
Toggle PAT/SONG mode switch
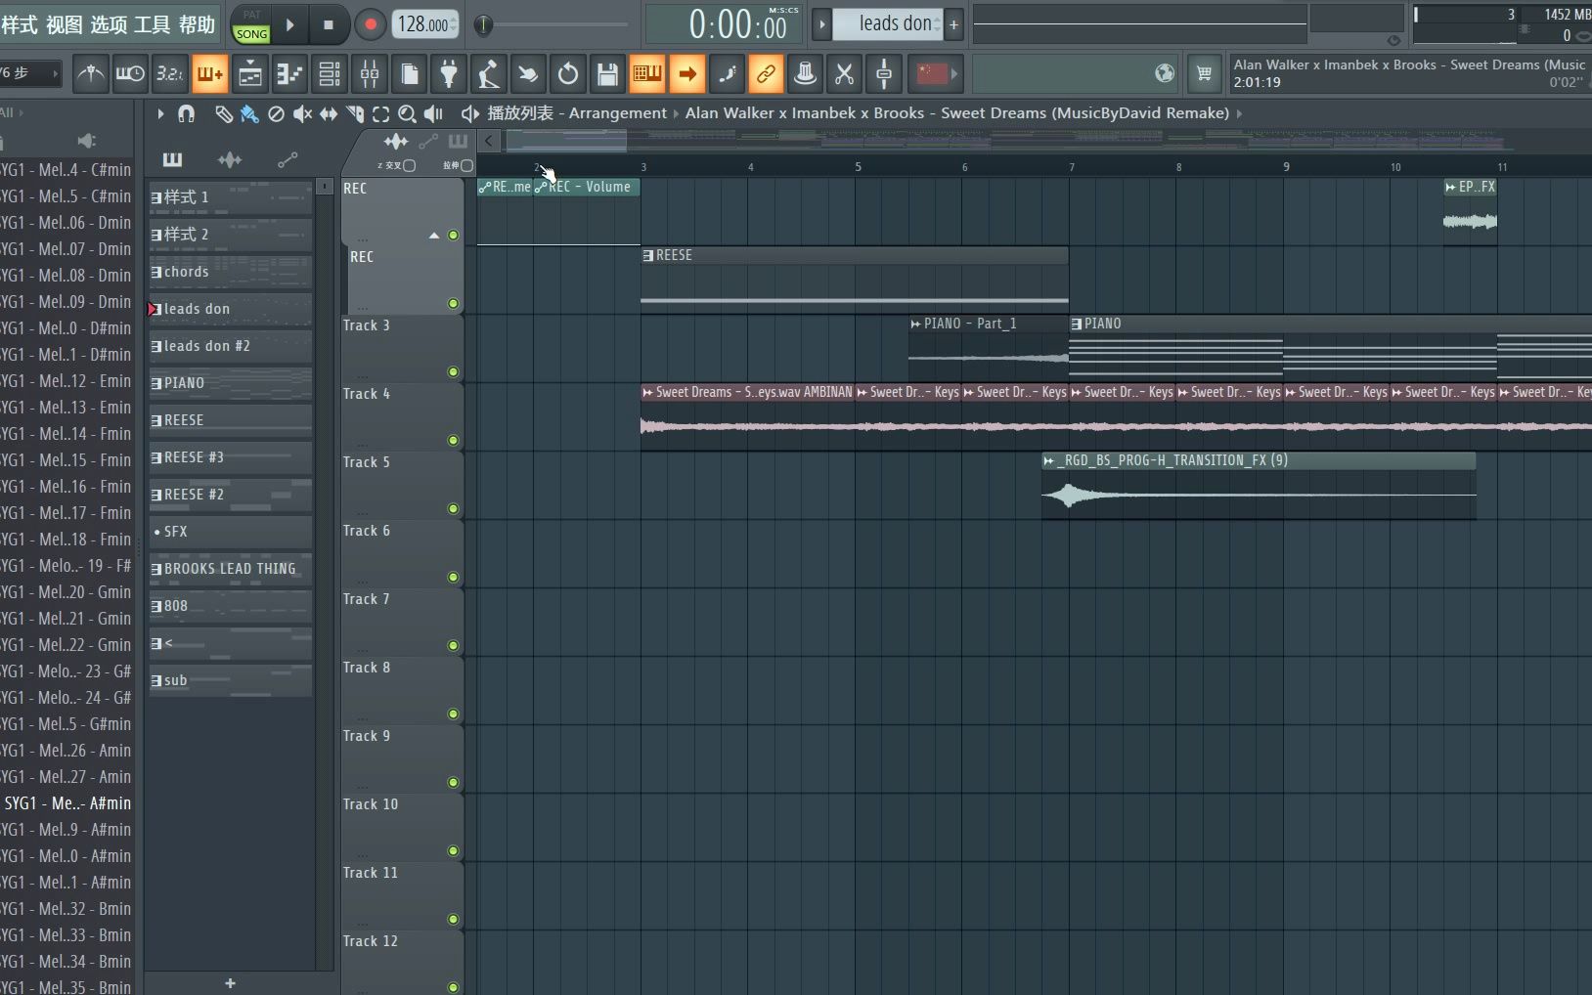(251, 24)
